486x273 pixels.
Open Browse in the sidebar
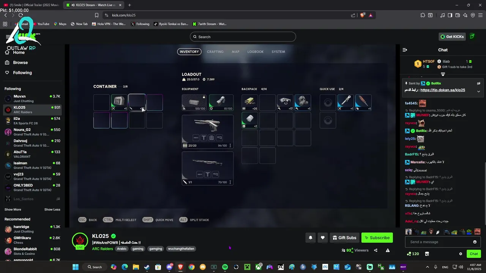(21, 63)
